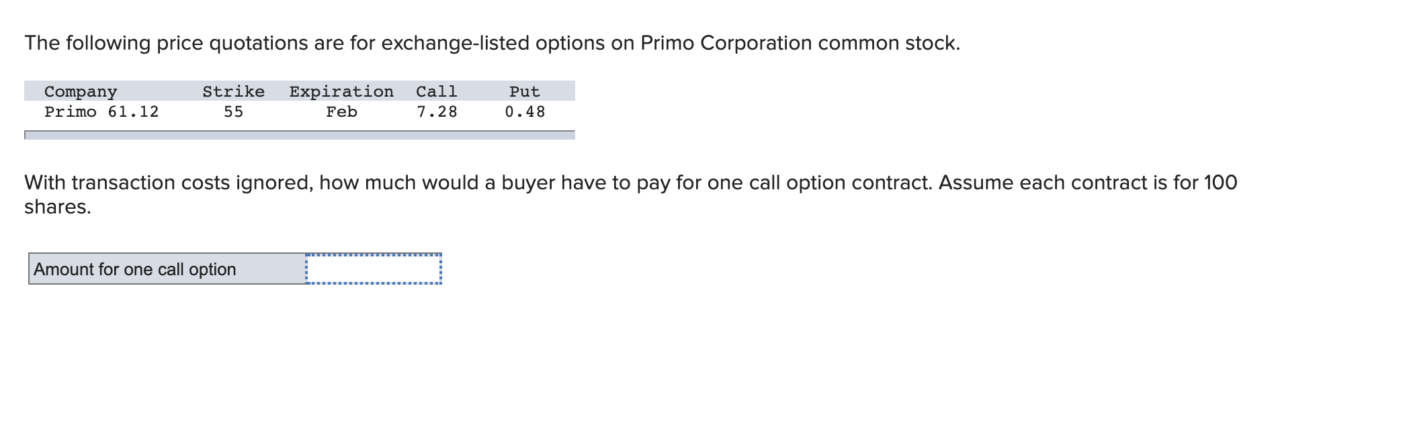
Task: Click the word 'exchange-listed' in the intro
Action: click(x=456, y=43)
